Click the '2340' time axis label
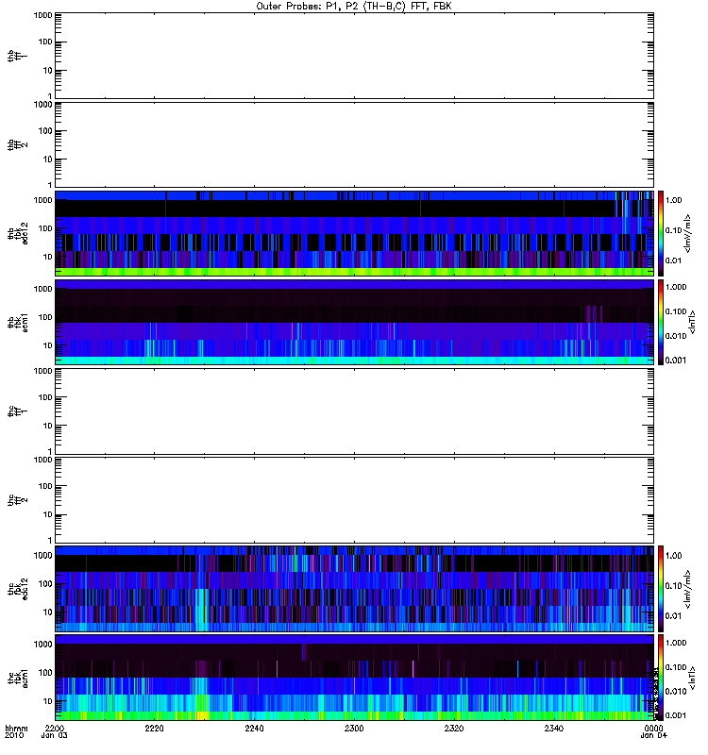The image size is (708, 755). (554, 728)
